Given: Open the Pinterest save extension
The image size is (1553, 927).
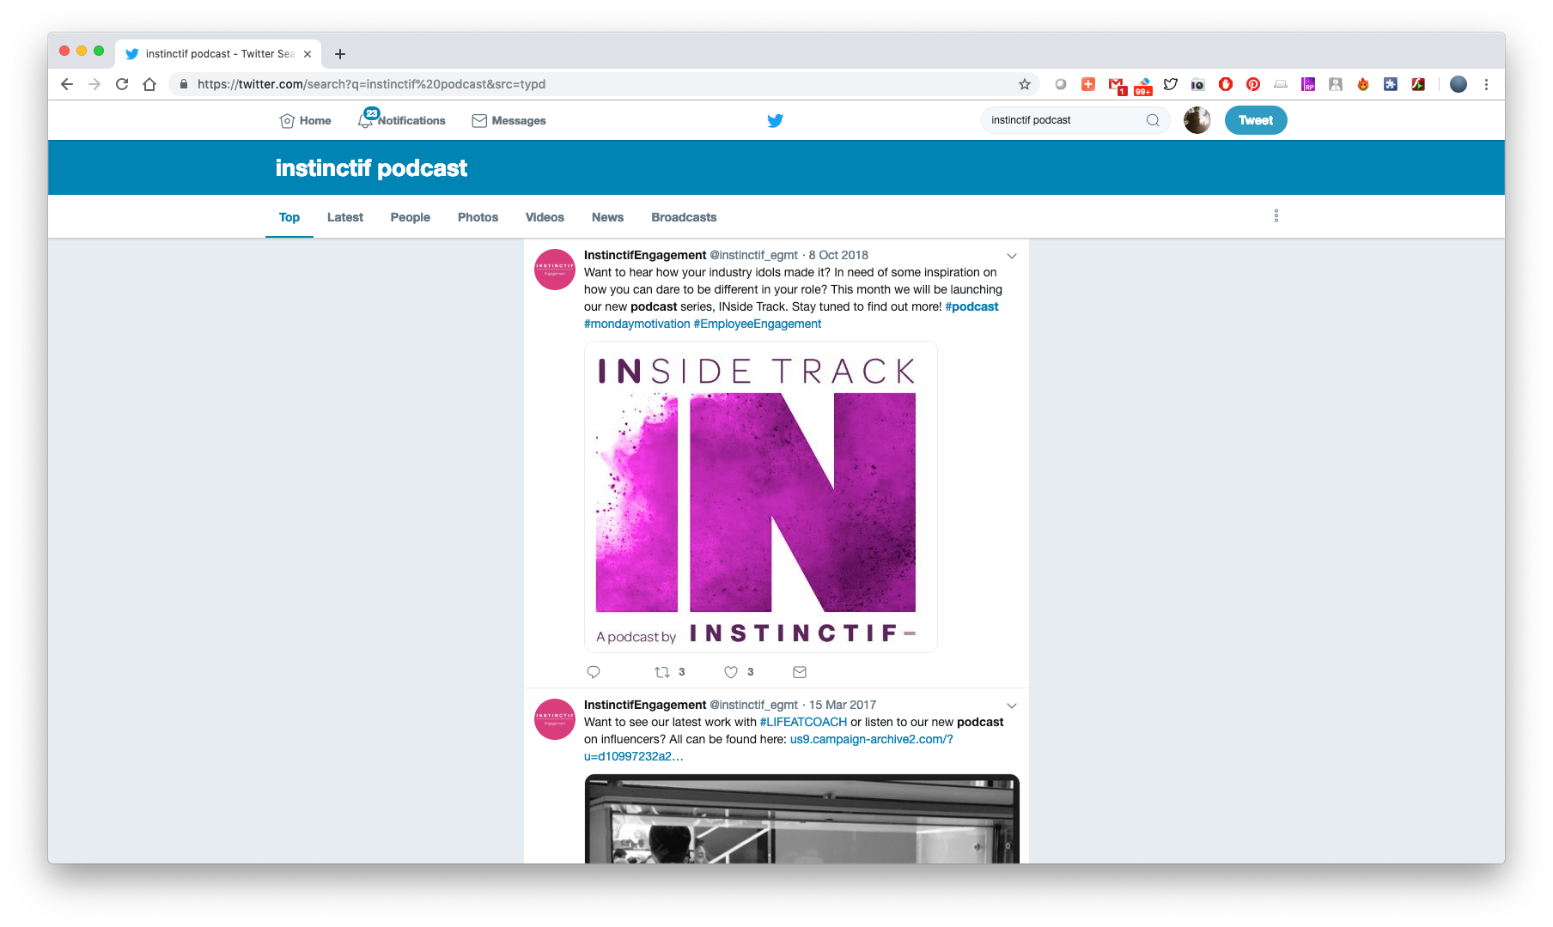Looking at the screenshot, I should point(1253,84).
